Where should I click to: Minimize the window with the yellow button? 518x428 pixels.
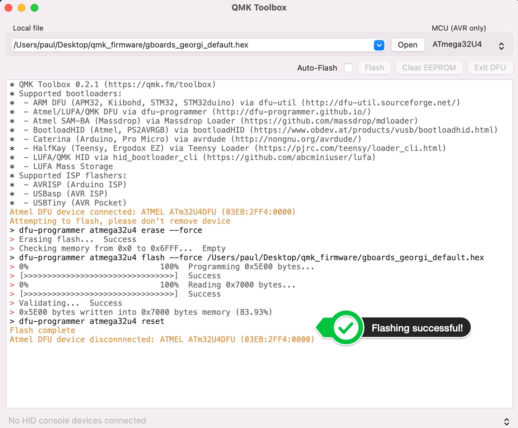(x=21, y=8)
